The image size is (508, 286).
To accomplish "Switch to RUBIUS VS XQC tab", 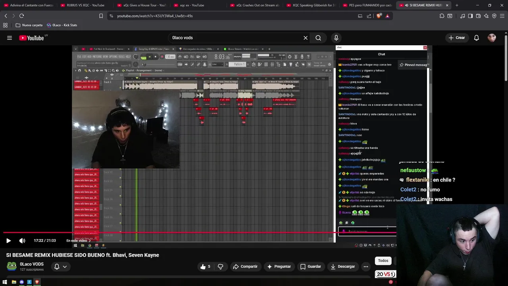I will [85, 5].
